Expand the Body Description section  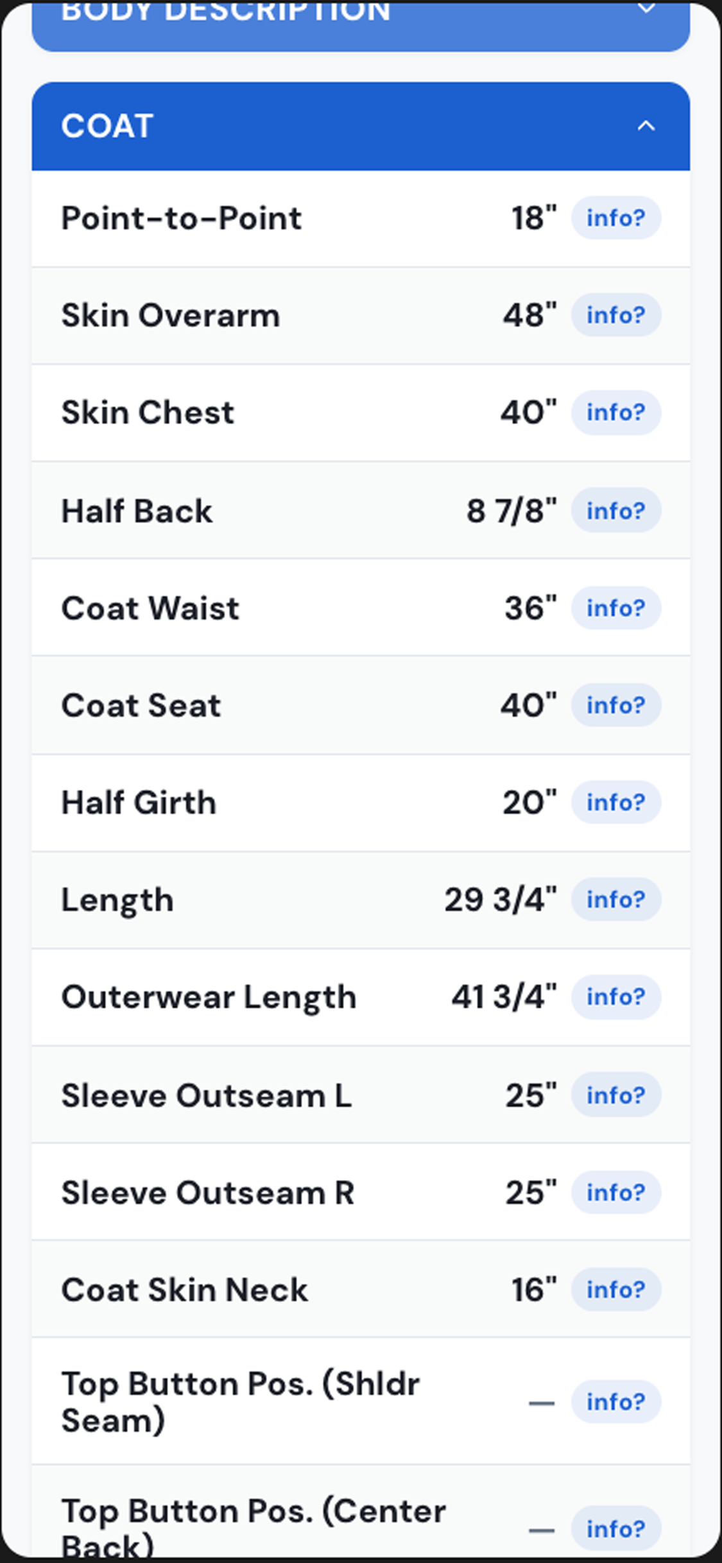pyautogui.click(x=361, y=24)
